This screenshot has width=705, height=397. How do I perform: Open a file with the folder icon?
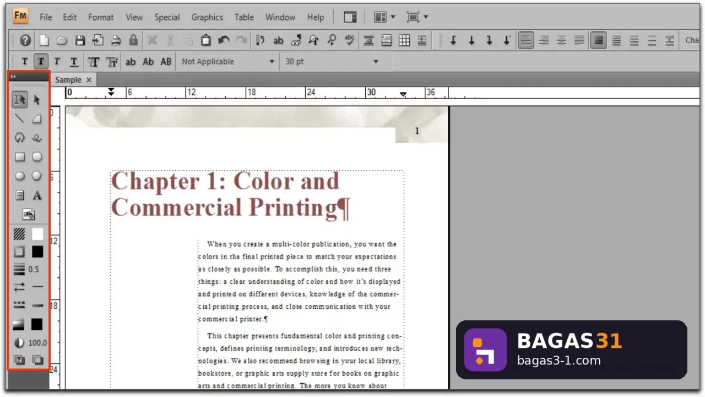(x=62, y=40)
